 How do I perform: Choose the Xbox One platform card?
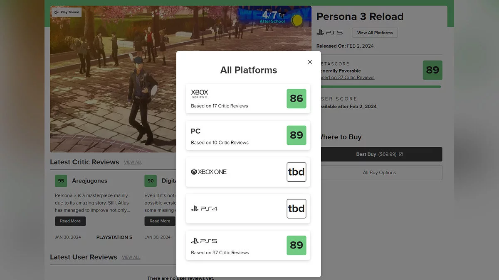248,172
